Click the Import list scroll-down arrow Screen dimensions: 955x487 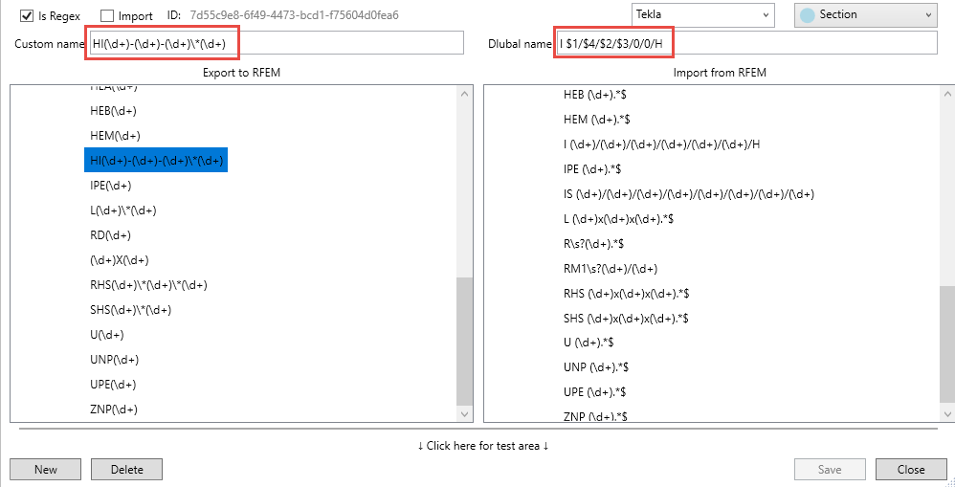coord(947,414)
